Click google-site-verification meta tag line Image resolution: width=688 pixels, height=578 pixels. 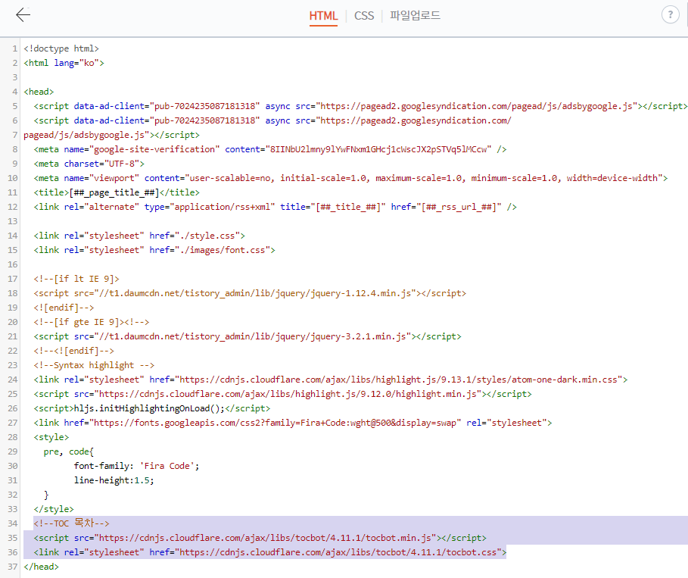(270, 149)
